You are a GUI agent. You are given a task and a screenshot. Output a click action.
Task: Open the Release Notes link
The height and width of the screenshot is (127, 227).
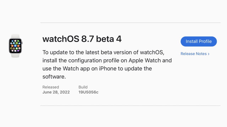point(194,54)
